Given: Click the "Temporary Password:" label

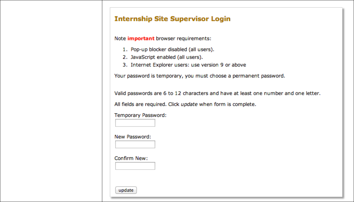Looking at the screenshot, I should (x=140, y=115).
